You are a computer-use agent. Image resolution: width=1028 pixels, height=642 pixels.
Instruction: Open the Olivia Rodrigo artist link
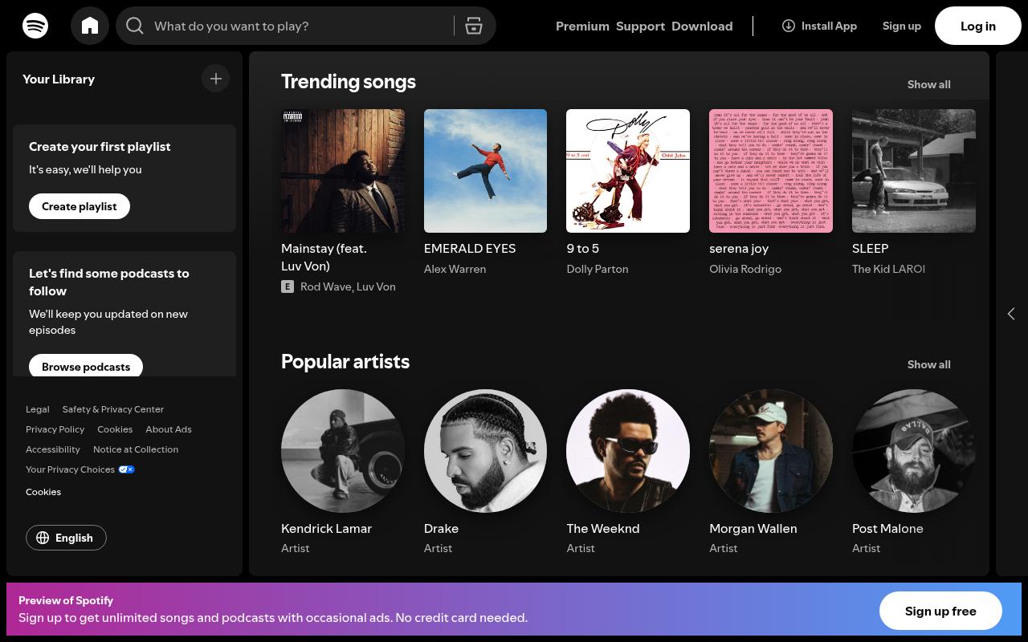pos(745,269)
